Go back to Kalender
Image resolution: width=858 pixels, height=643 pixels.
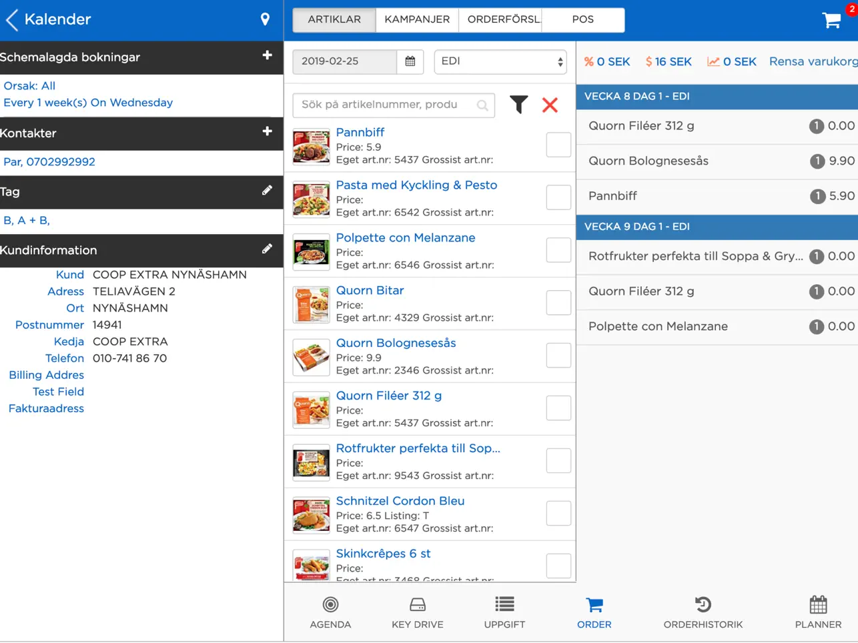point(48,19)
